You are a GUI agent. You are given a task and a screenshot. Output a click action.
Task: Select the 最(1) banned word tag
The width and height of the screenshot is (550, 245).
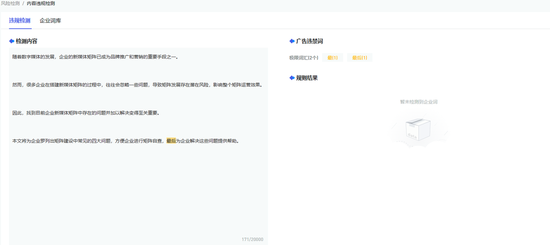point(332,58)
